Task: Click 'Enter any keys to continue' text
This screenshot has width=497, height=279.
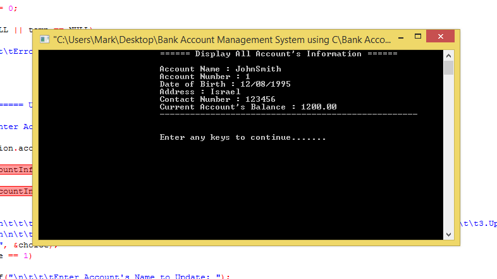Action: pyautogui.click(x=243, y=137)
